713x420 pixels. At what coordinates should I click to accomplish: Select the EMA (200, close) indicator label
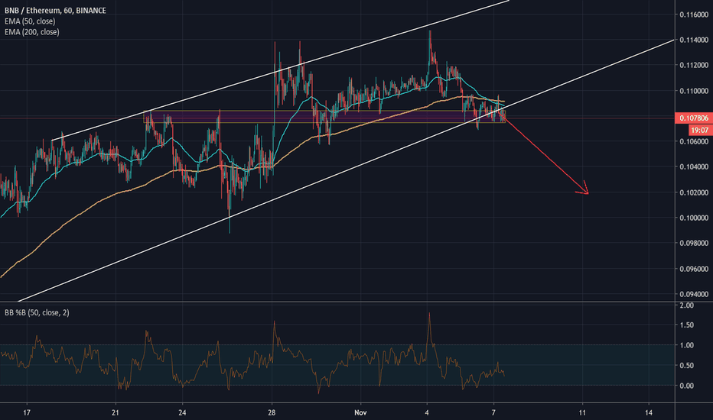point(32,32)
